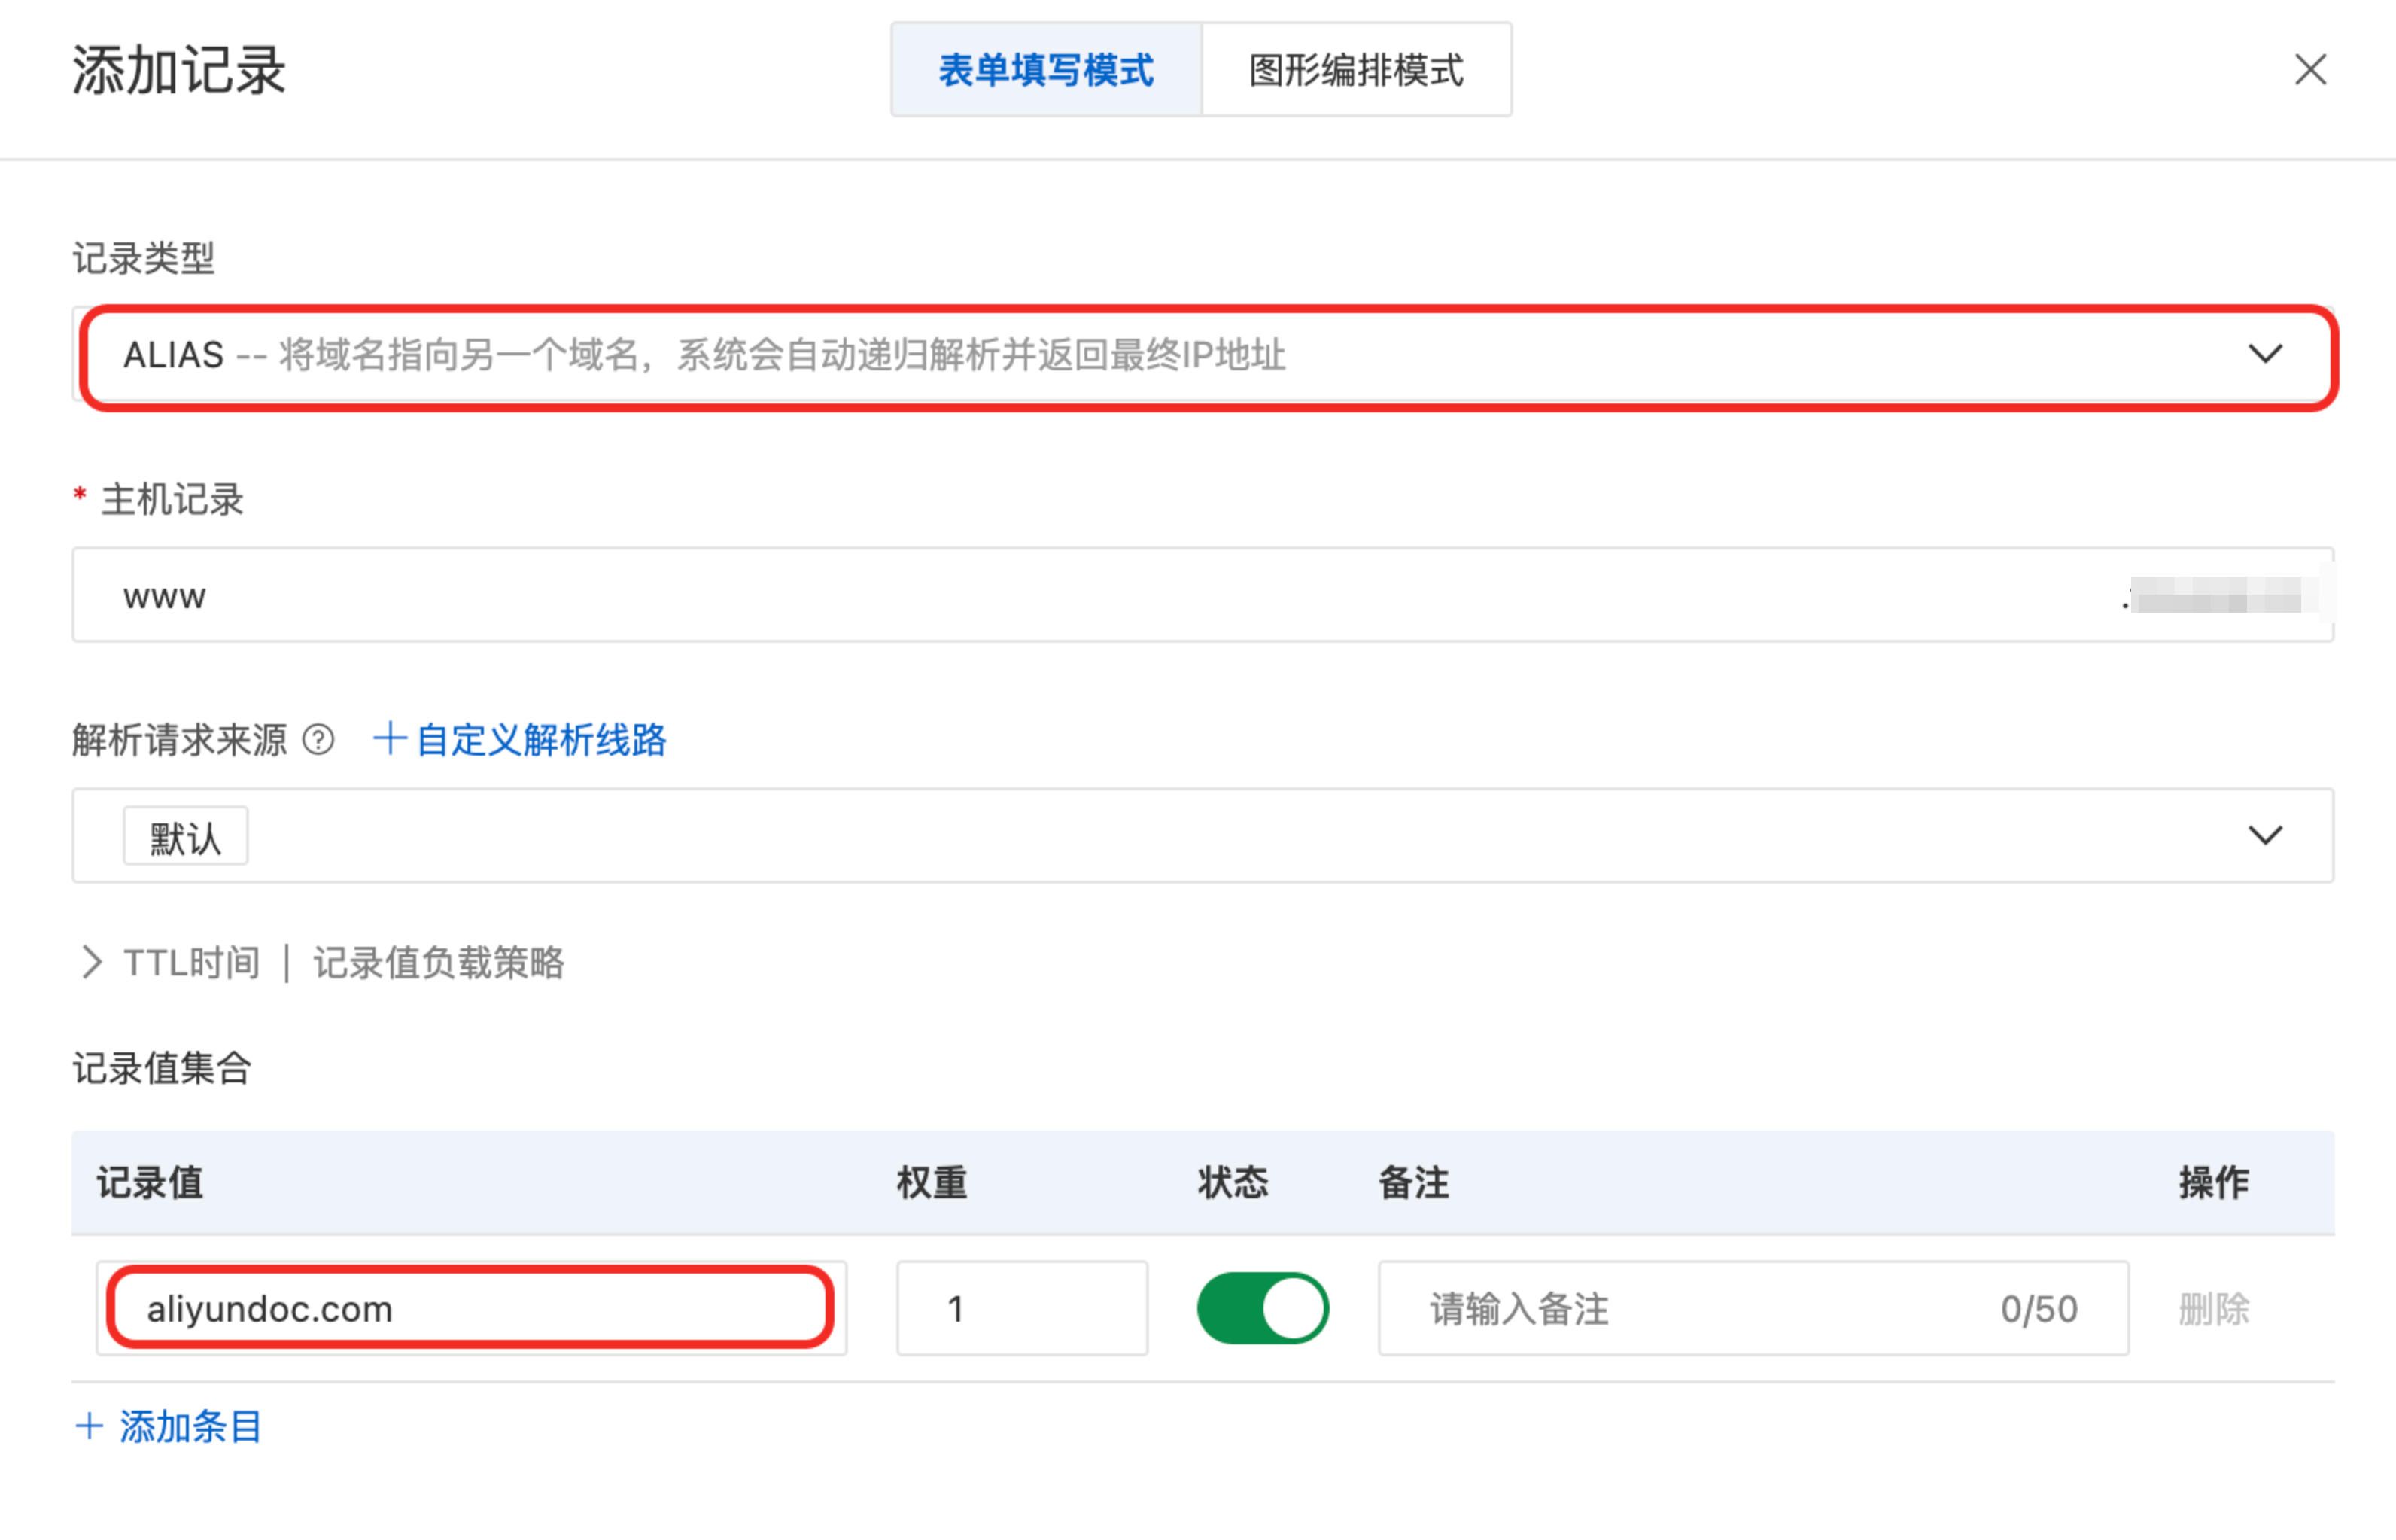
Task: Click the 主机记录 input containing www
Action: click(999, 596)
